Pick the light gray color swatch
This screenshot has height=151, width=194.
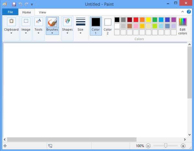coord(123,26)
